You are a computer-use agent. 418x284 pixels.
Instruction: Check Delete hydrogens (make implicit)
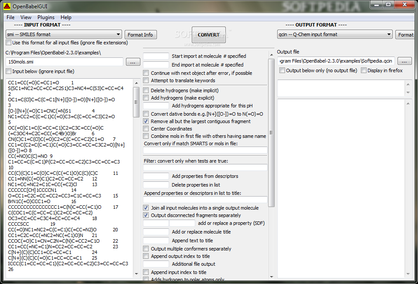coord(146,90)
